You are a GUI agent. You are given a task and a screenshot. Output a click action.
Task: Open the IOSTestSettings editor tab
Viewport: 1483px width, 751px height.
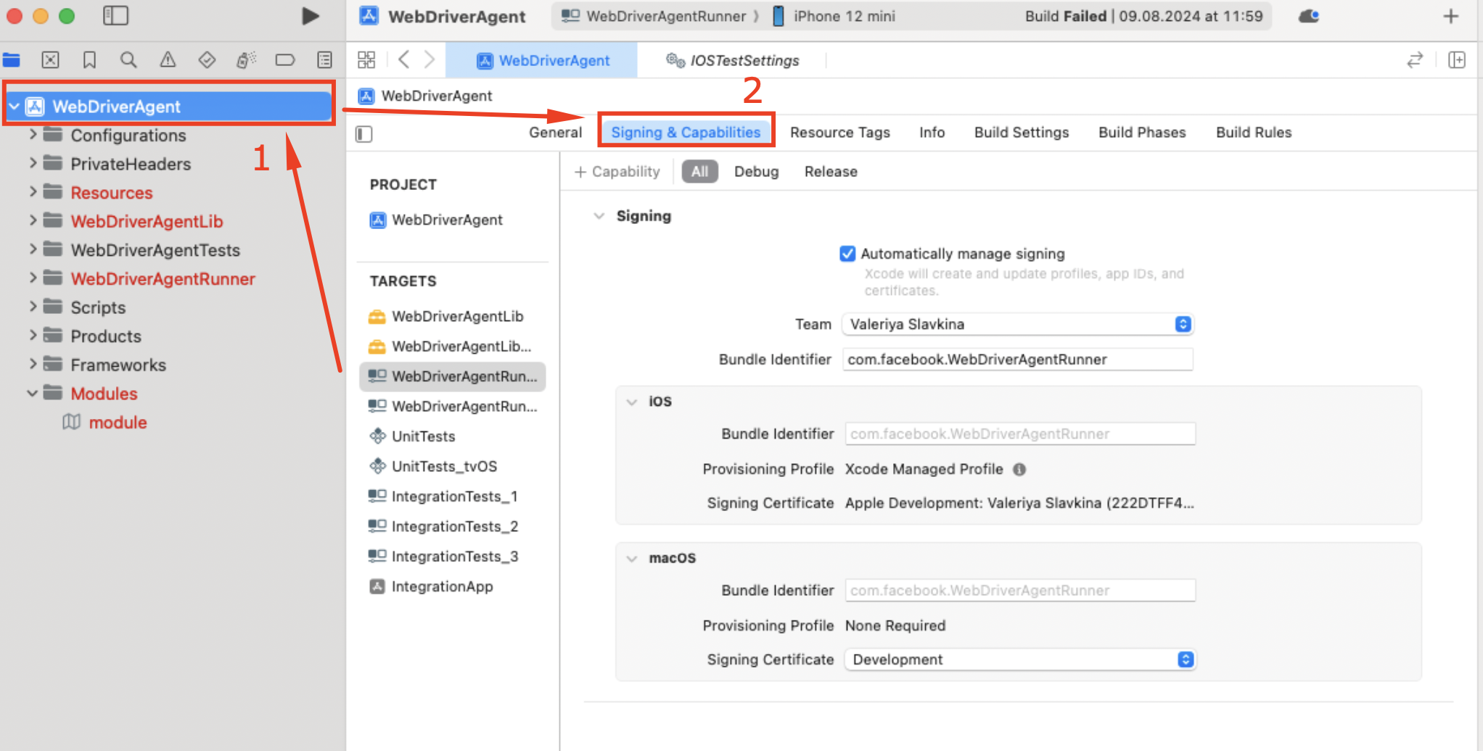pyautogui.click(x=733, y=61)
